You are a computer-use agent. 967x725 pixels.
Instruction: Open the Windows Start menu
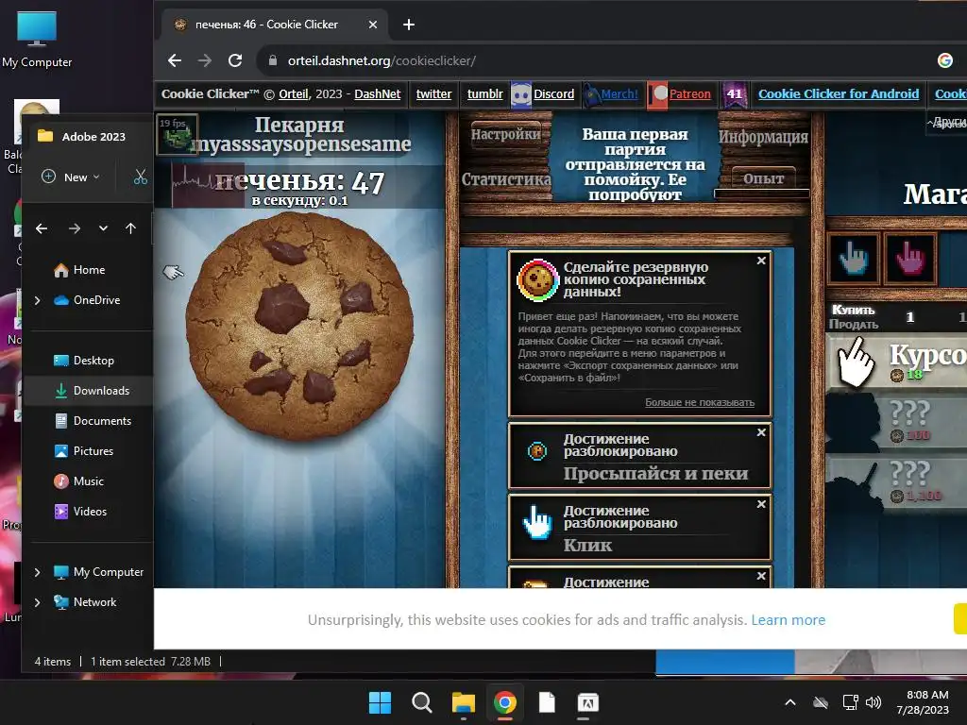[380, 702]
